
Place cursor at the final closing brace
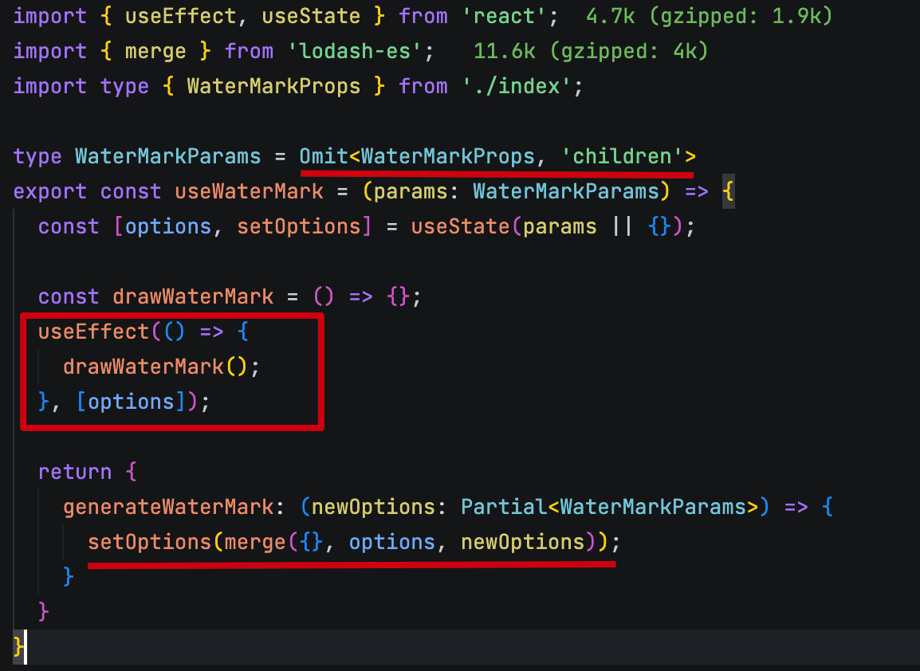(x=19, y=646)
